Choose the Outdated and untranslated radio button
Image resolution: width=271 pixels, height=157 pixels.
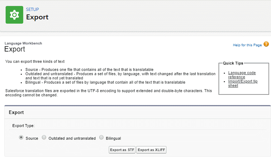44,137
